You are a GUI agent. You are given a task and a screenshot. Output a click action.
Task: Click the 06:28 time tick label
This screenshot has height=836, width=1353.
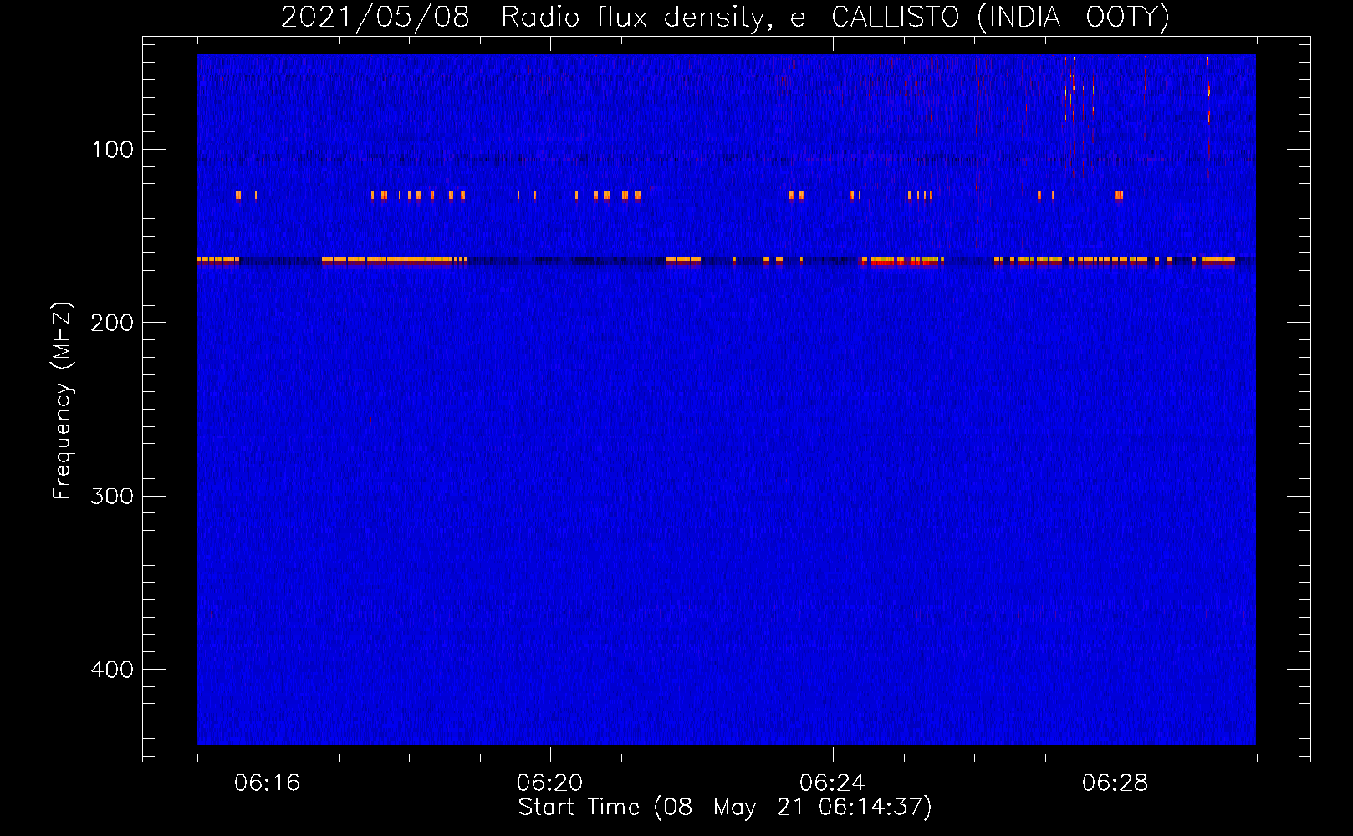1115,783
